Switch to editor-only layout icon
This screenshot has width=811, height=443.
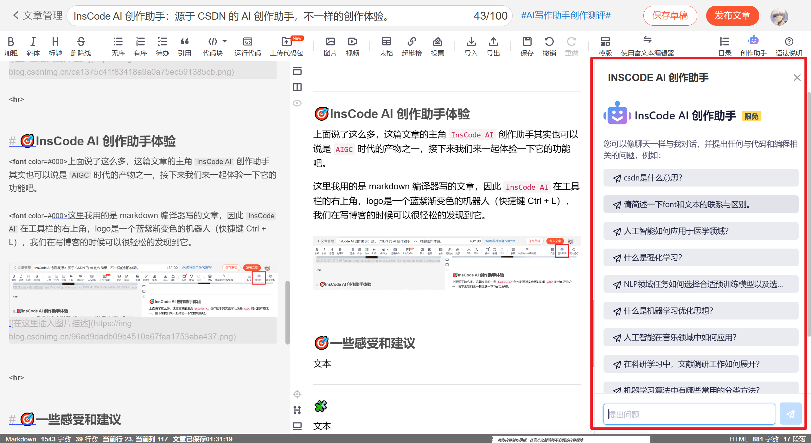click(x=297, y=71)
